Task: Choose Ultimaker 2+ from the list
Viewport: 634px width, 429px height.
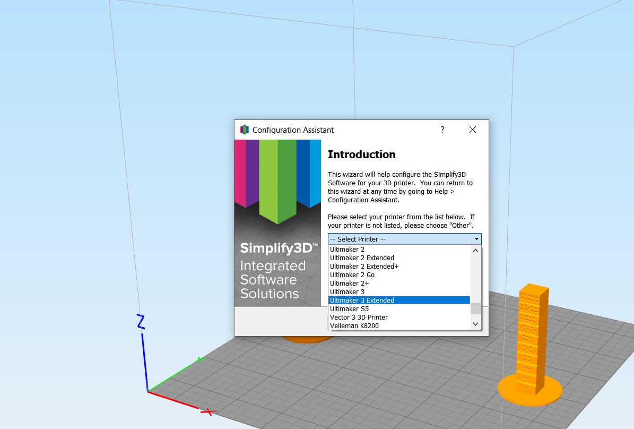Action: pyautogui.click(x=399, y=284)
